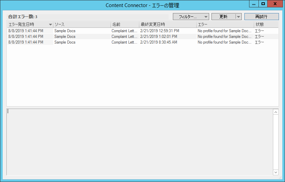This screenshot has width=285, height=182.
Task: Click the details pane scroll up arrow
Action: pos(276,112)
